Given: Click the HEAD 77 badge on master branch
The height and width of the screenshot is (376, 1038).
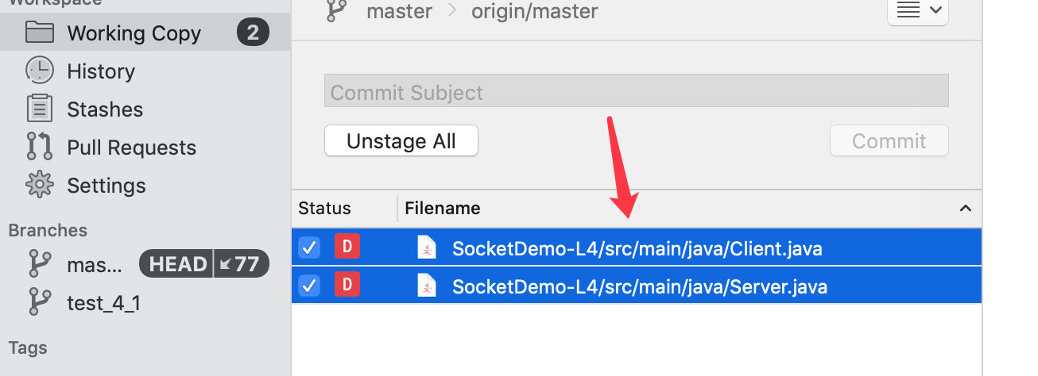Looking at the screenshot, I should (204, 264).
